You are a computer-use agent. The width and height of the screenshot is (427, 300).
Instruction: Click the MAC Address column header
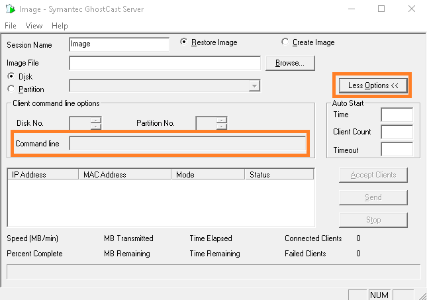(125, 174)
